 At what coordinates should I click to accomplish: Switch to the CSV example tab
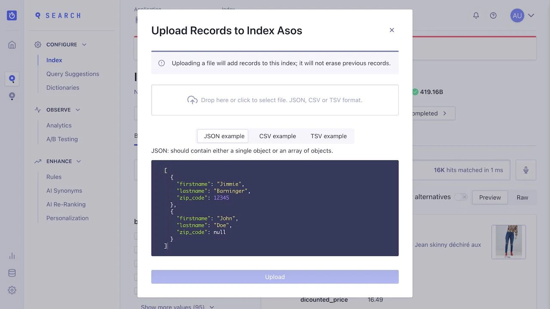(x=277, y=136)
